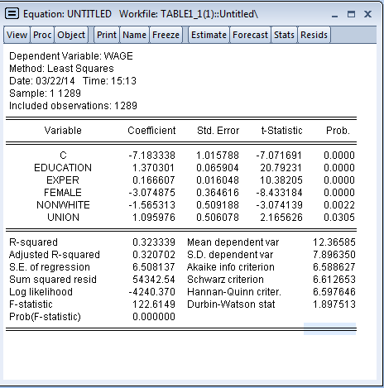This screenshot has height=388, width=384.
Task: Click the Forecast button
Action: (250, 35)
